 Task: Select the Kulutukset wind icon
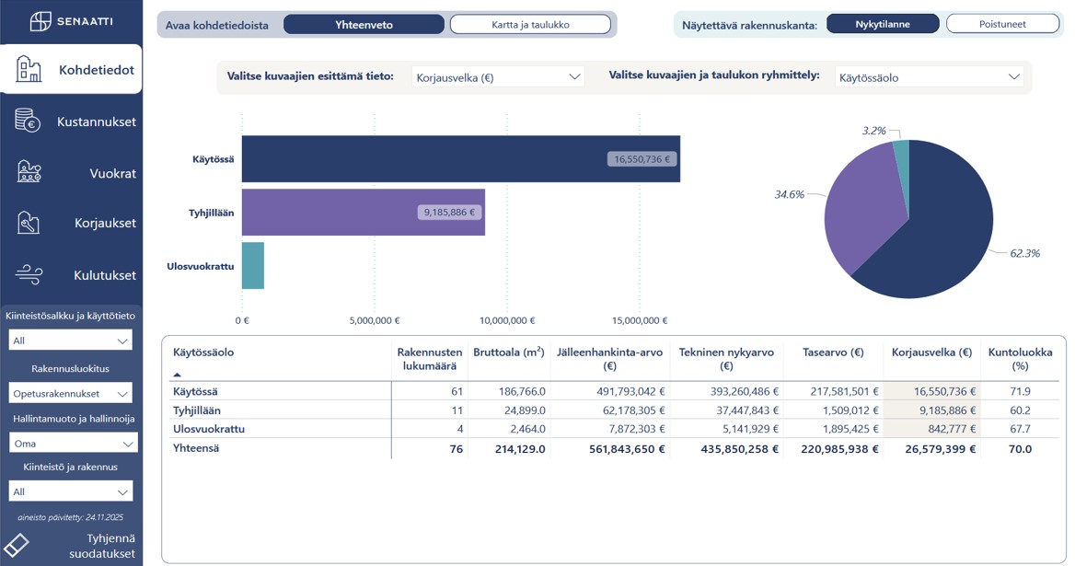(x=29, y=274)
